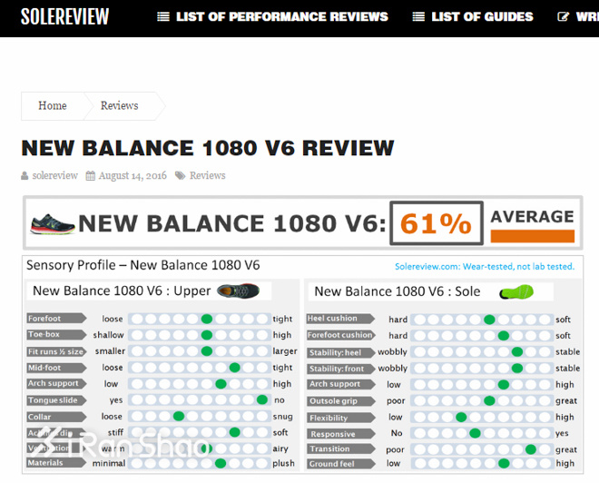Click the green dot on Heel cushion scale
Image resolution: width=599 pixels, height=483 pixels.
489,320
